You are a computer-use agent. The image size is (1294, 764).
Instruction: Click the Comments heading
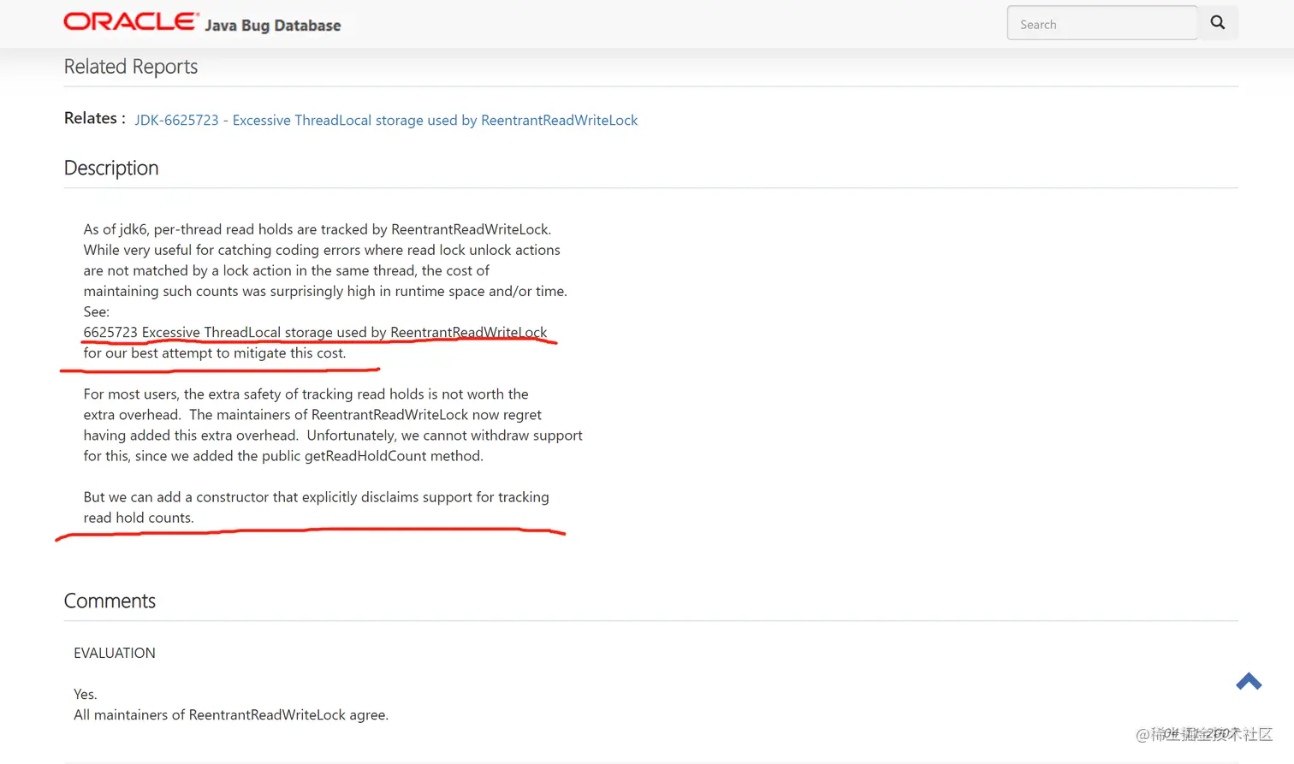point(110,601)
